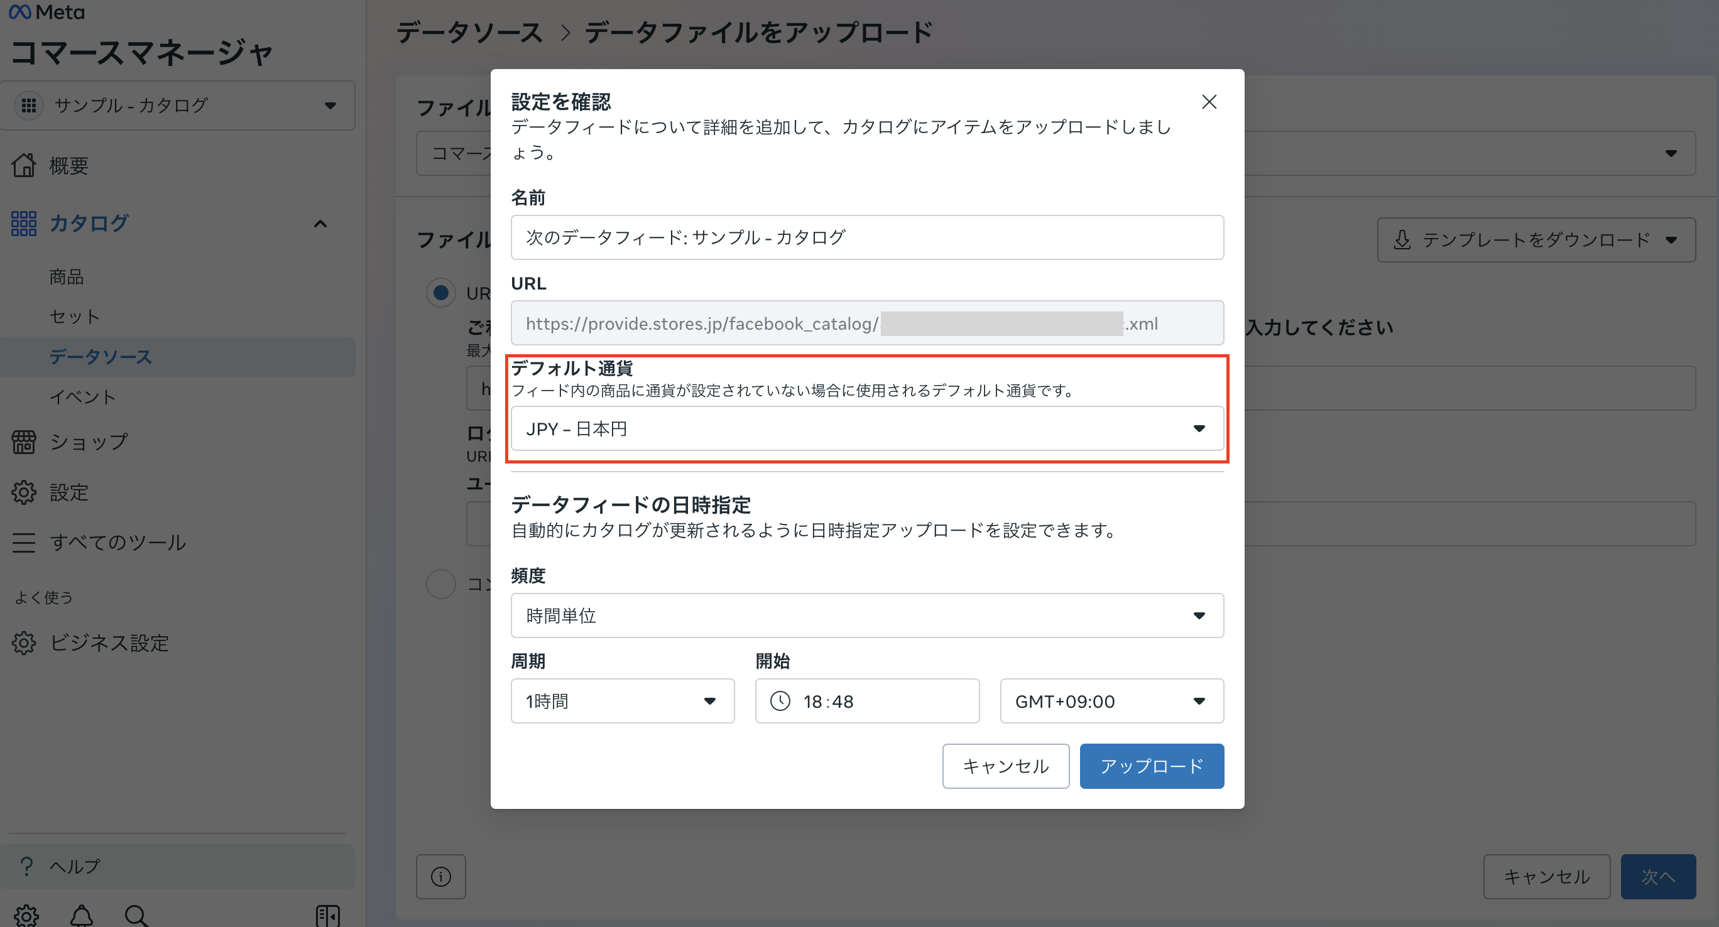Open the JPY – 日本円 currency dropdown
This screenshot has height=927, width=1719.
click(x=866, y=429)
